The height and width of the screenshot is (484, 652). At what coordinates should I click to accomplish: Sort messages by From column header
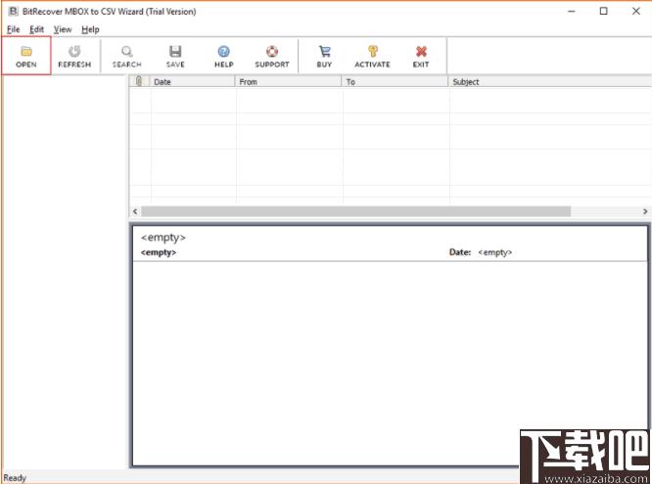click(288, 81)
